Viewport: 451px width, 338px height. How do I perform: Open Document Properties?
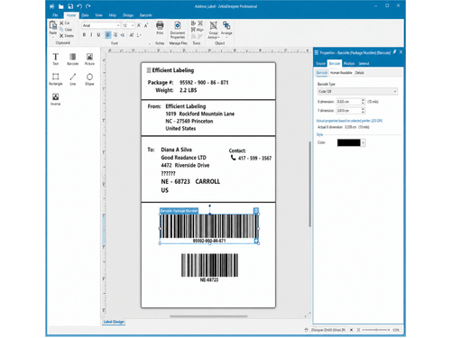click(178, 30)
